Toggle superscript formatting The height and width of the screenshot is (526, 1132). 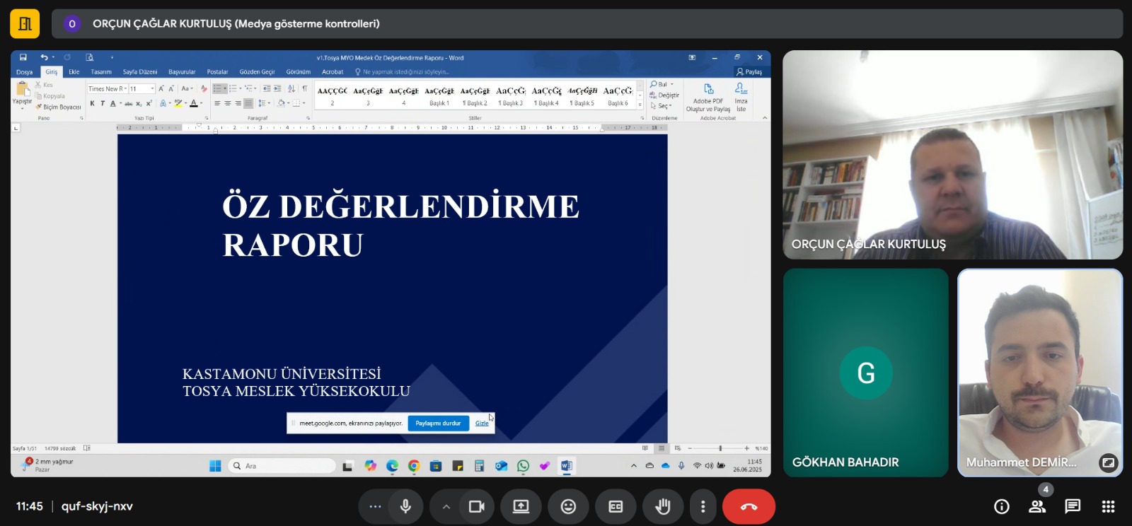pos(149,103)
